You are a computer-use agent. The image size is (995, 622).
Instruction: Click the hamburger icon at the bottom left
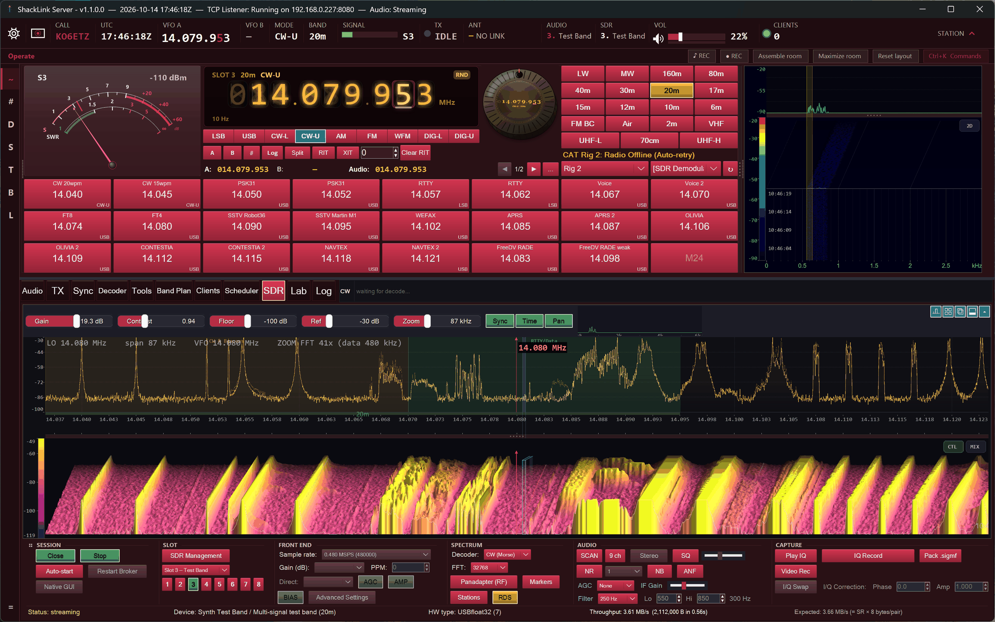[x=11, y=607]
